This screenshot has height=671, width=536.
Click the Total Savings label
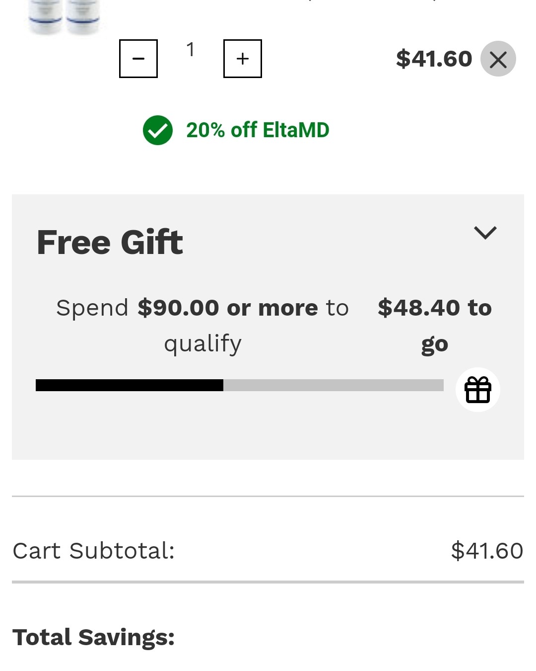pyautogui.click(x=94, y=637)
